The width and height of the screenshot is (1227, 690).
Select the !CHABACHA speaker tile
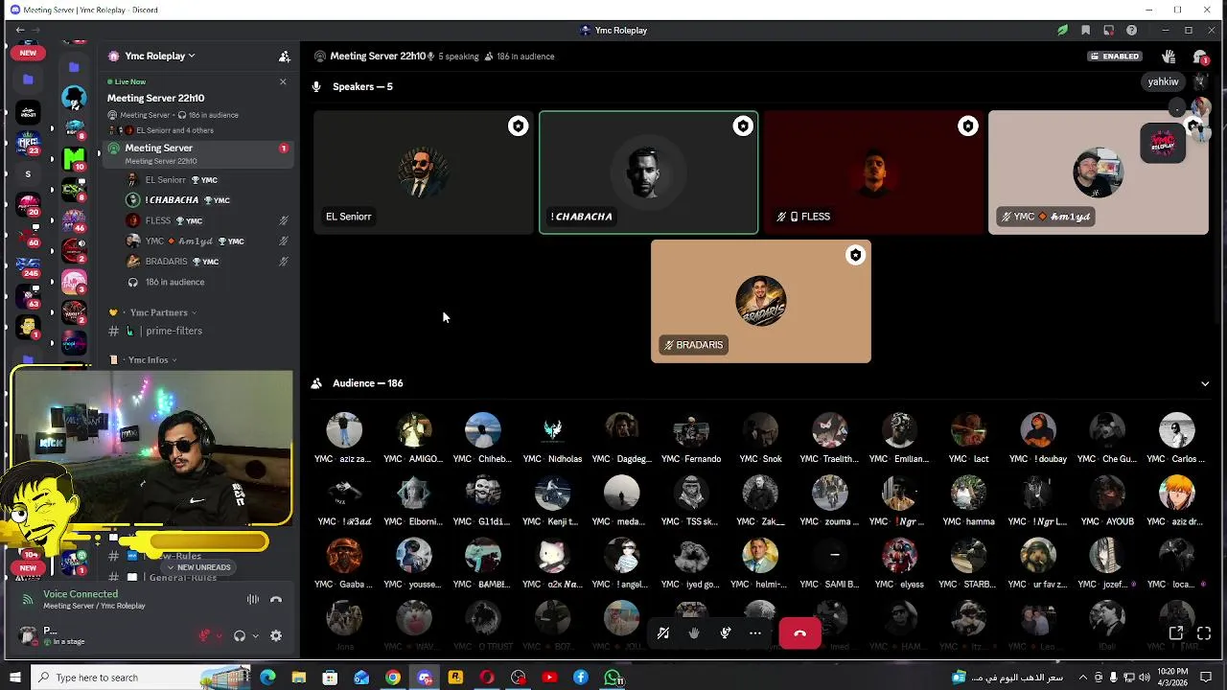click(x=649, y=172)
